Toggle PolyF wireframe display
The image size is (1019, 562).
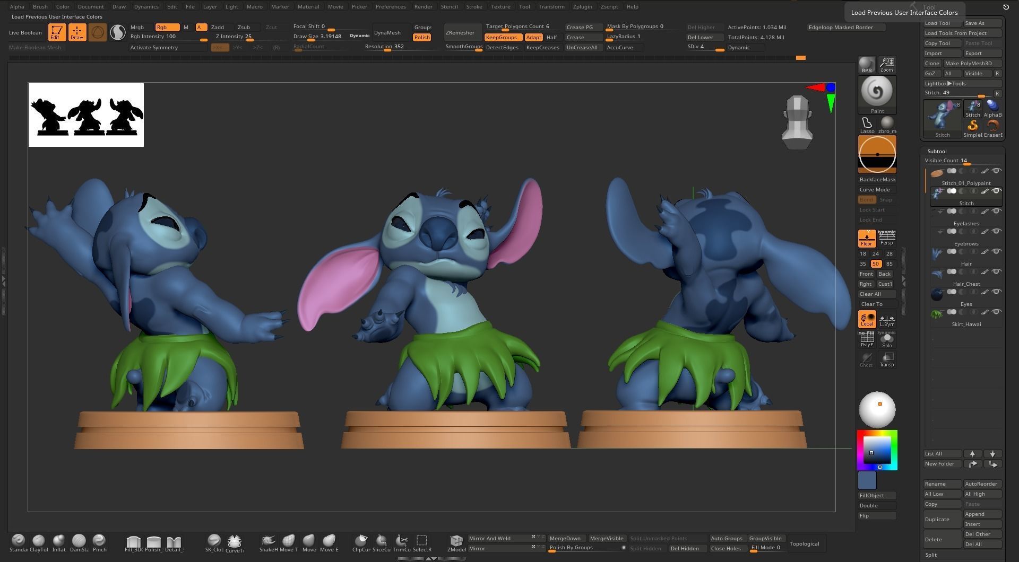coord(867,339)
